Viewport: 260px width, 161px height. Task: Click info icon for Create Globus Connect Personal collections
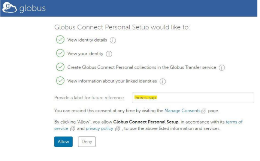click(x=222, y=67)
